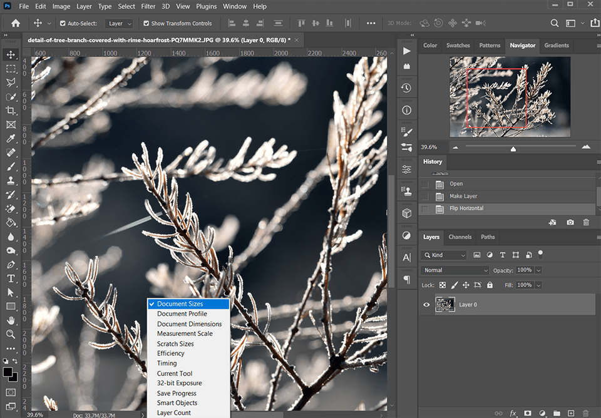Click the Layer 0 thumbnail

tap(445, 305)
